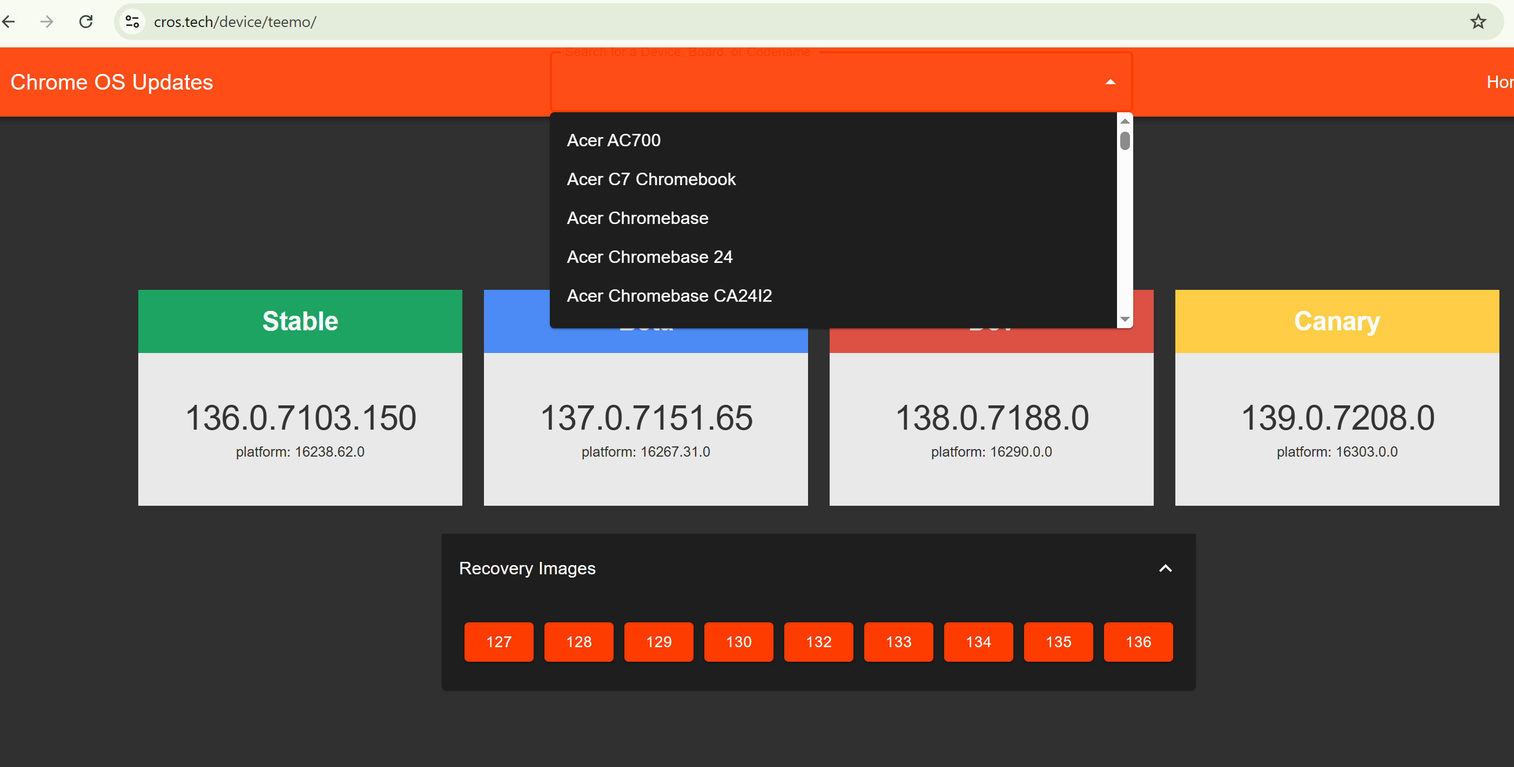The image size is (1514, 767).
Task: Open site information icon in address bar
Action: pyautogui.click(x=133, y=22)
